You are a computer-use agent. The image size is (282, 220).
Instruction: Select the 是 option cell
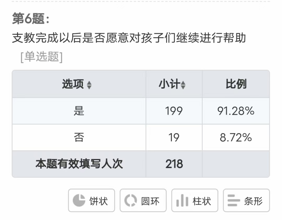[79, 111]
